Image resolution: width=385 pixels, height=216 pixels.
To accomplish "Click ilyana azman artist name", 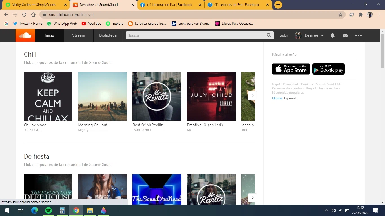I will (143, 130).
